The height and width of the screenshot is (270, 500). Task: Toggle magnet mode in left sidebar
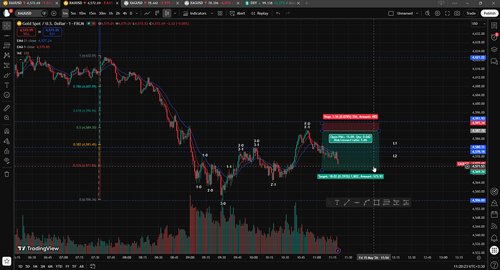tap(7, 131)
